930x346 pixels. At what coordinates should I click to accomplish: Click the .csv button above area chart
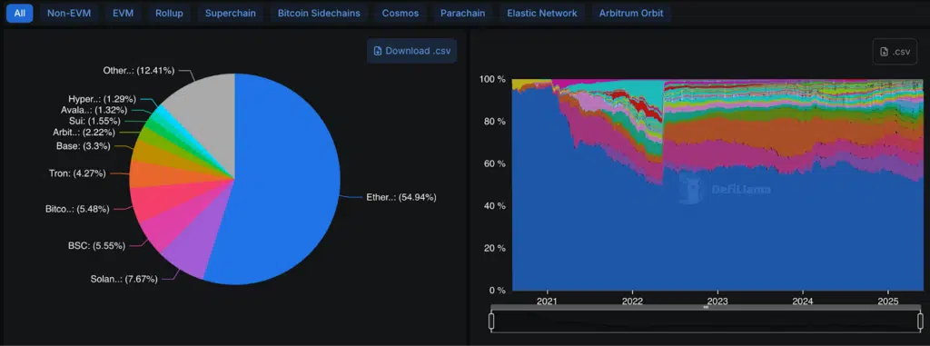click(895, 52)
